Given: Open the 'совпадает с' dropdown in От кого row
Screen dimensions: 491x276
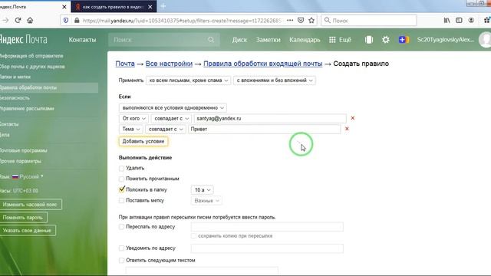Looking at the screenshot, I should (x=171, y=119).
